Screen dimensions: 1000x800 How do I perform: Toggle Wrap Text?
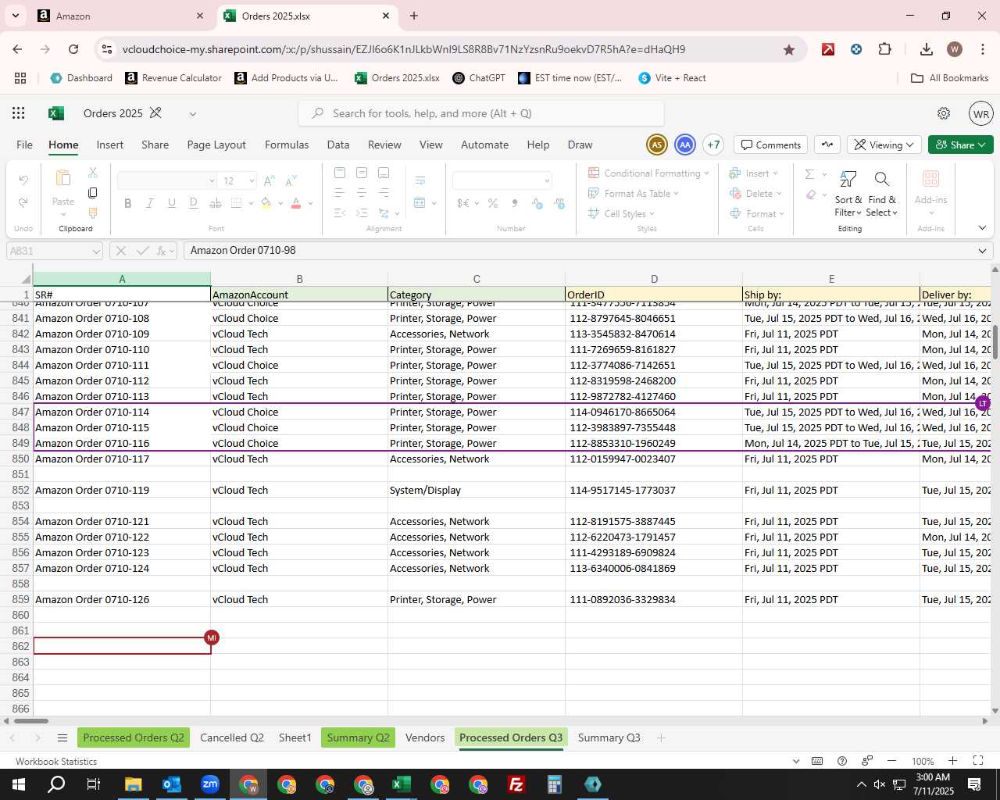click(420, 180)
